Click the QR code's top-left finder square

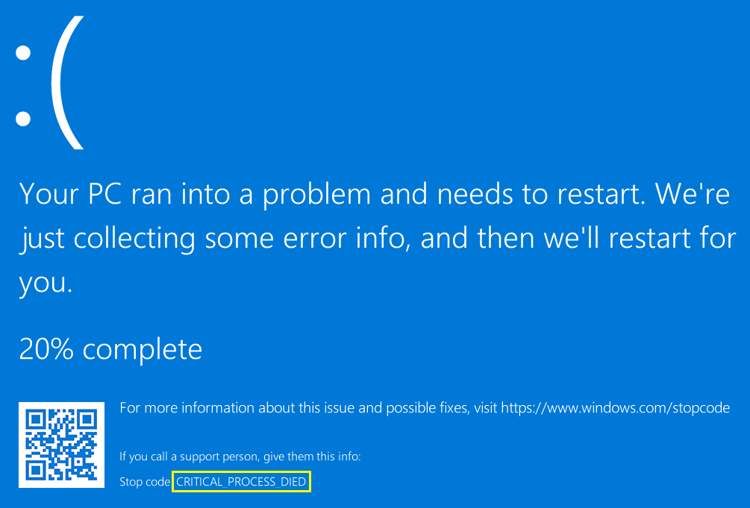click(x=36, y=420)
